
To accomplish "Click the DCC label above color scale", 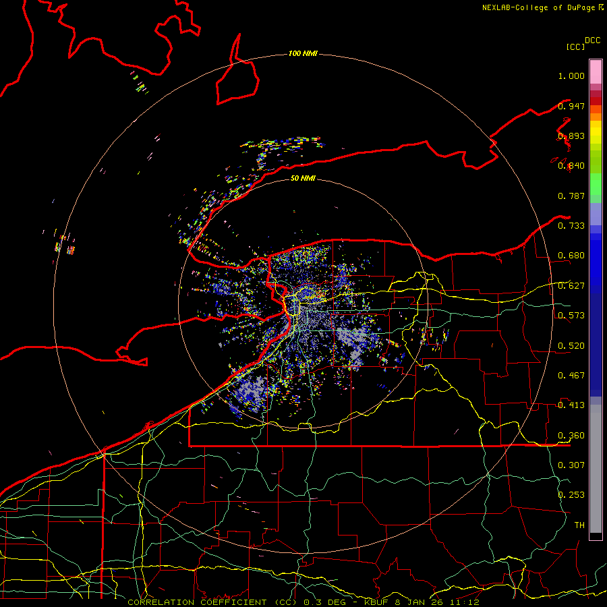I will click(592, 40).
